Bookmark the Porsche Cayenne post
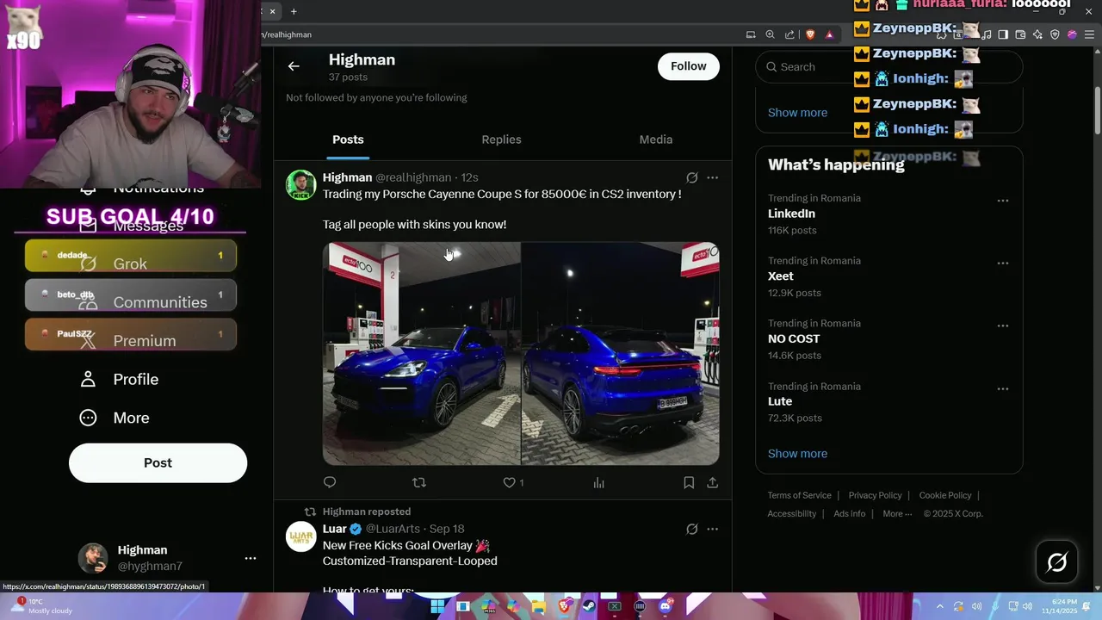The width and height of the screenshot is (1102, 620). tap(689, 483)
